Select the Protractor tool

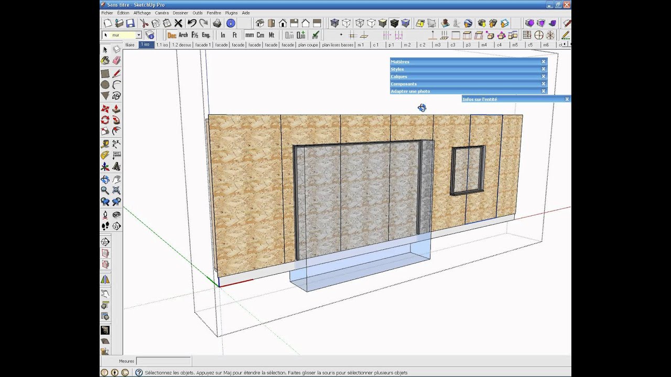105,155
